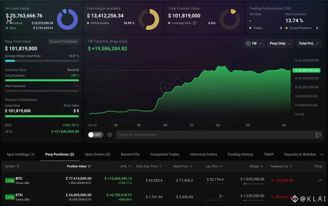The image size is (328, 206).
Task: Click the ETH symbol name in row
Action: click(x=19, y=195)
